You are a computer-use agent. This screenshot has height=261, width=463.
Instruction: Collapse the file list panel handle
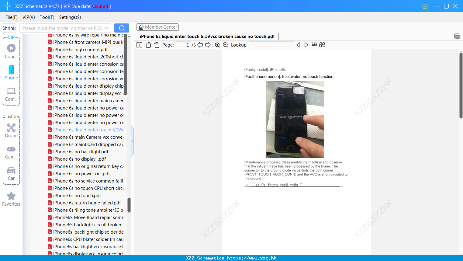coord(132,141)
